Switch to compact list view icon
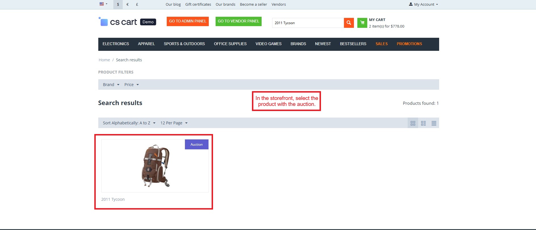 click(434, 123)
